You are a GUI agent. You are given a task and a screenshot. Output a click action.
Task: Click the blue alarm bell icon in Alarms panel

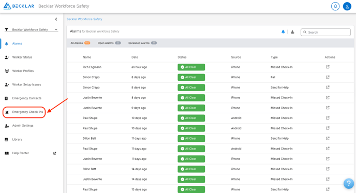click(283, 32)
